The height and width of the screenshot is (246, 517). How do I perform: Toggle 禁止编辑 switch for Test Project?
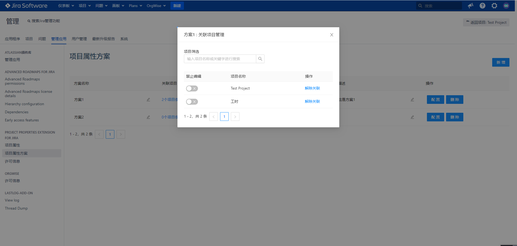(x=192, y=88)
